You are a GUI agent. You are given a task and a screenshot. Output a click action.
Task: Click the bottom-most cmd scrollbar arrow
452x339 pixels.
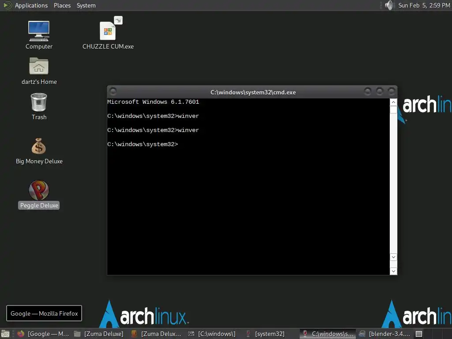point(393,271)
